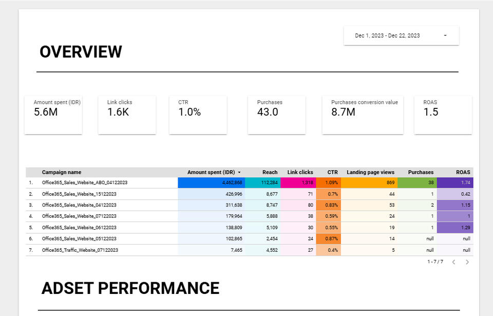Click Office365_Traffic_Website_07122023 campaign name
The width and height of the screenshot is (493, 316).
(80, 250)
